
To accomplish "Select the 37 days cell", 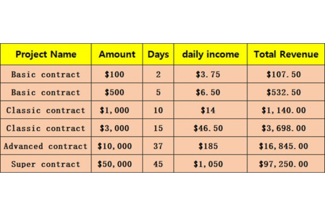I will coord(158,146).
